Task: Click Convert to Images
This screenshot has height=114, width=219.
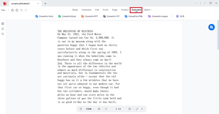Action: [158, 16]
